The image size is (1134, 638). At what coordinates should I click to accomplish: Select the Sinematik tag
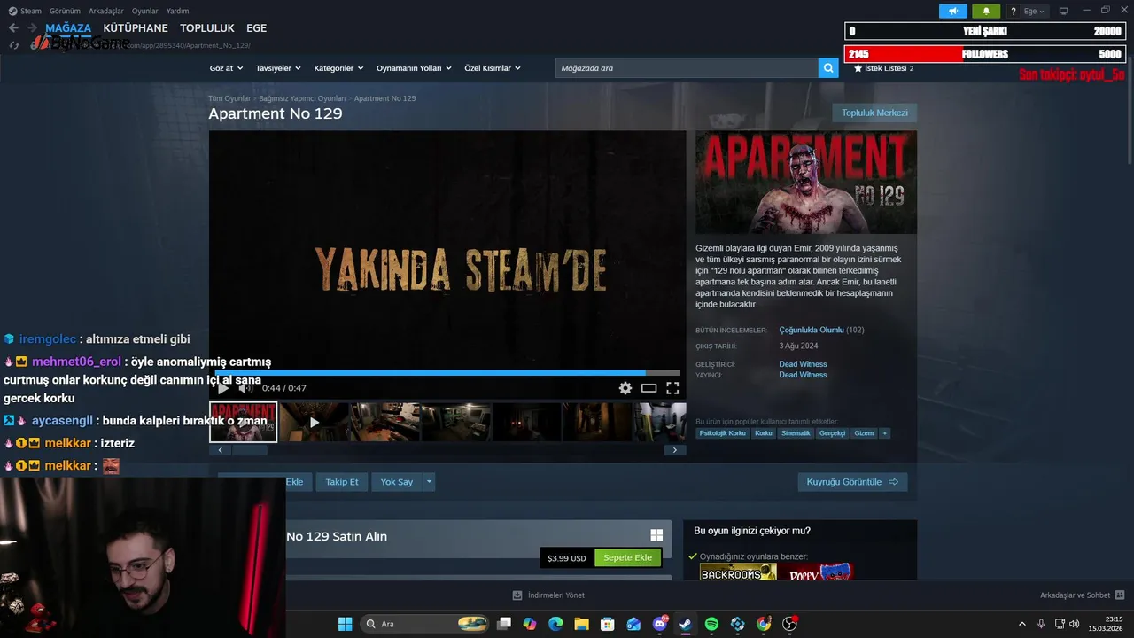[x=796, y=433]
